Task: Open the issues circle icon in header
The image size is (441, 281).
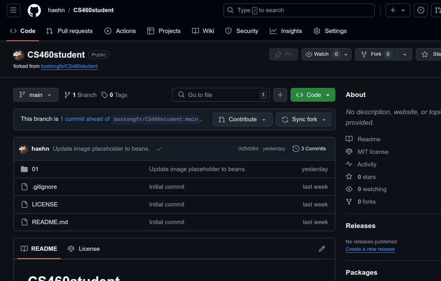Action: point(421,10)
